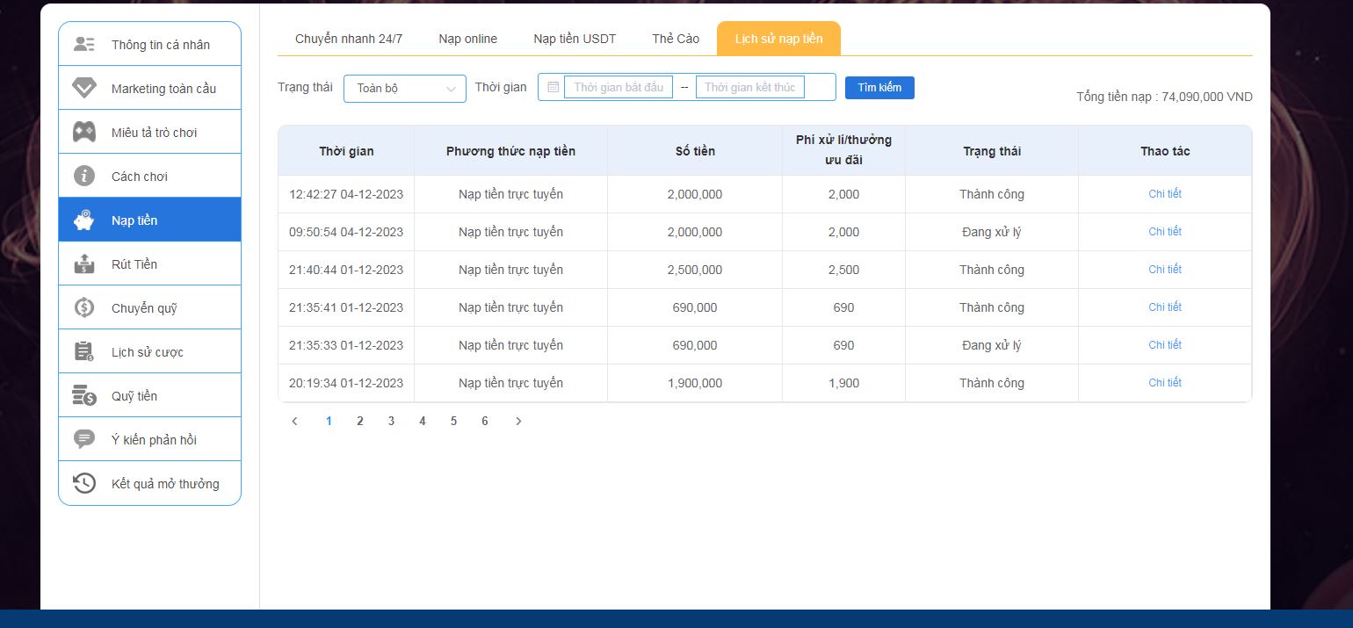Open Chi tiết for the 12:42:27 deposit

[1164, 194]
